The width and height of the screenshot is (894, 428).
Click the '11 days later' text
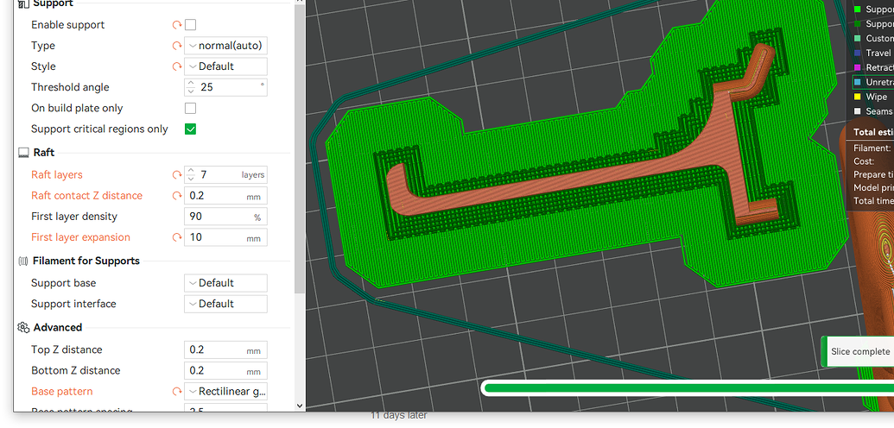(398, 415)
